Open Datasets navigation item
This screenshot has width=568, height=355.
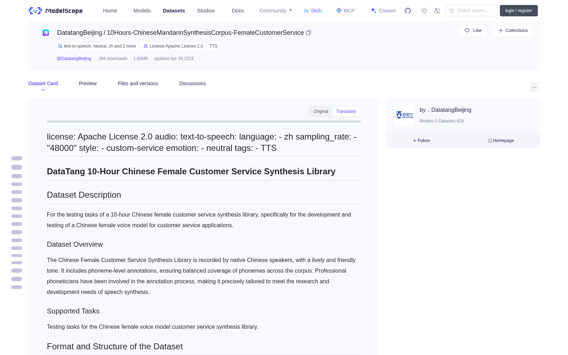point(174,11)
